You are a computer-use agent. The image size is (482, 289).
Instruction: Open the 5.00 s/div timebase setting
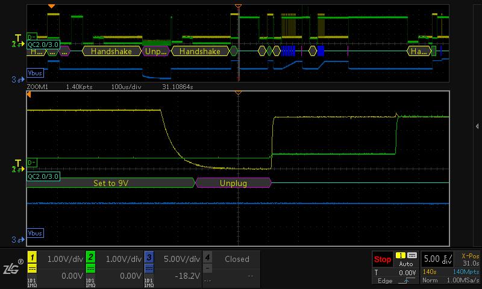(438, 259)
